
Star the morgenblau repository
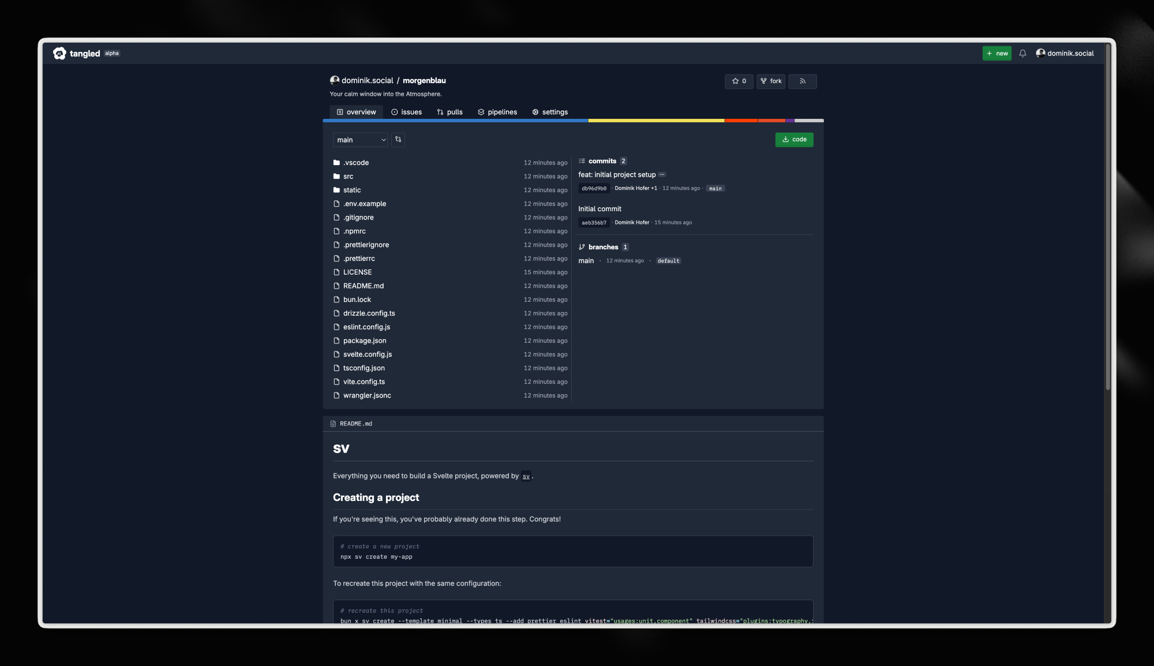739,81
